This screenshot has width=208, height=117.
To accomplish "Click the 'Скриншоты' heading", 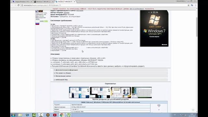I will tap(110, 84).
